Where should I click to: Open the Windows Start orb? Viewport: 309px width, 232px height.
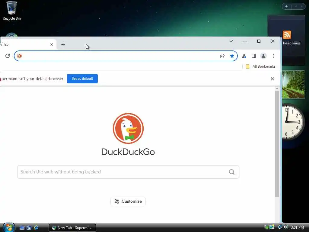coord(9,227)
